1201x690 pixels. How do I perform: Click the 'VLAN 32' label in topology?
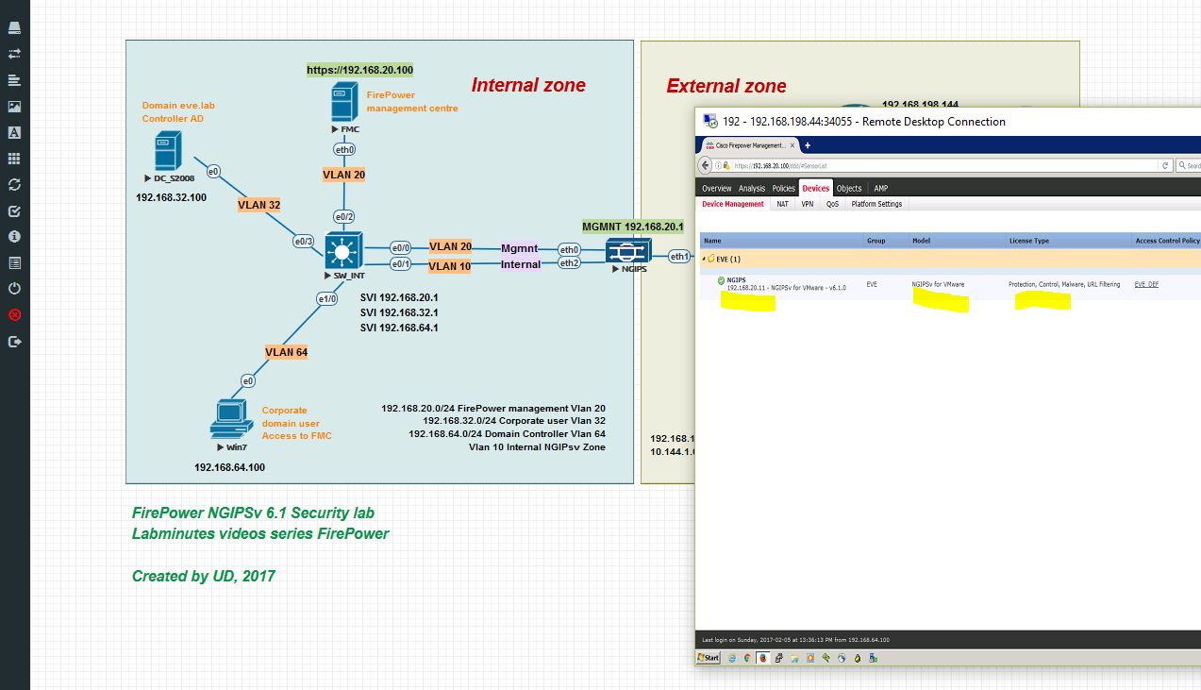pyautogui.click(x=259, y=205)
